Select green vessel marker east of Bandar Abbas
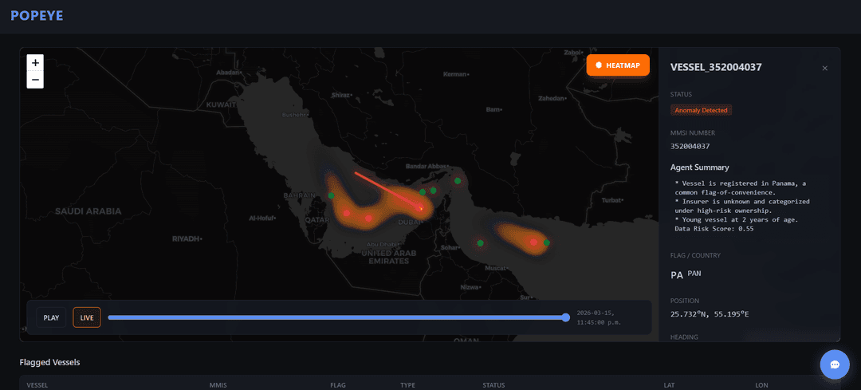Screen dimensions: 861x390 (458, 181)
